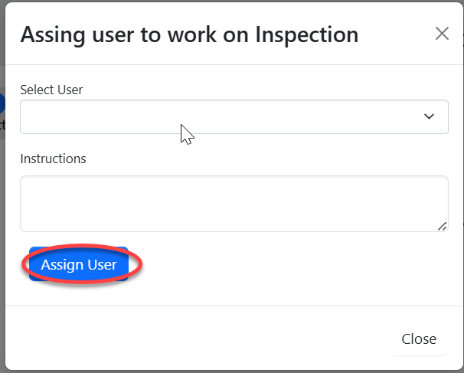Expand the Select User dropdown arrow
Viewport: 464px width, 373px height.
coord(430,116)
